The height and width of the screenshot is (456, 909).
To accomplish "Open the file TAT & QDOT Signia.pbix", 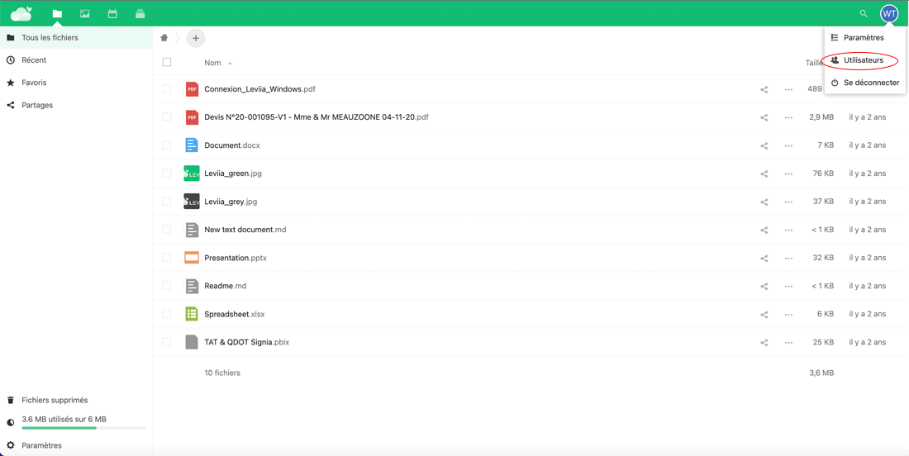I will pyautogui.click(x=246, y=343).
